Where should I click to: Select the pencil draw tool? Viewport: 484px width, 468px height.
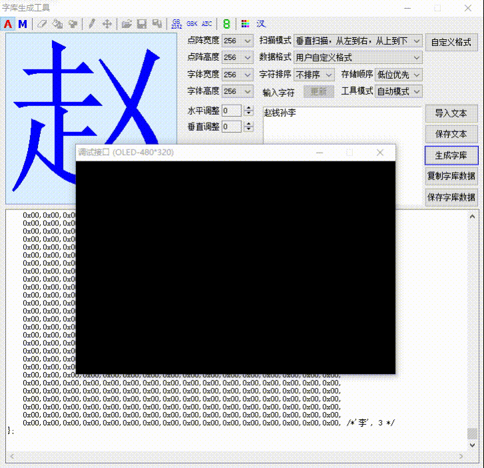pos(91,24)
